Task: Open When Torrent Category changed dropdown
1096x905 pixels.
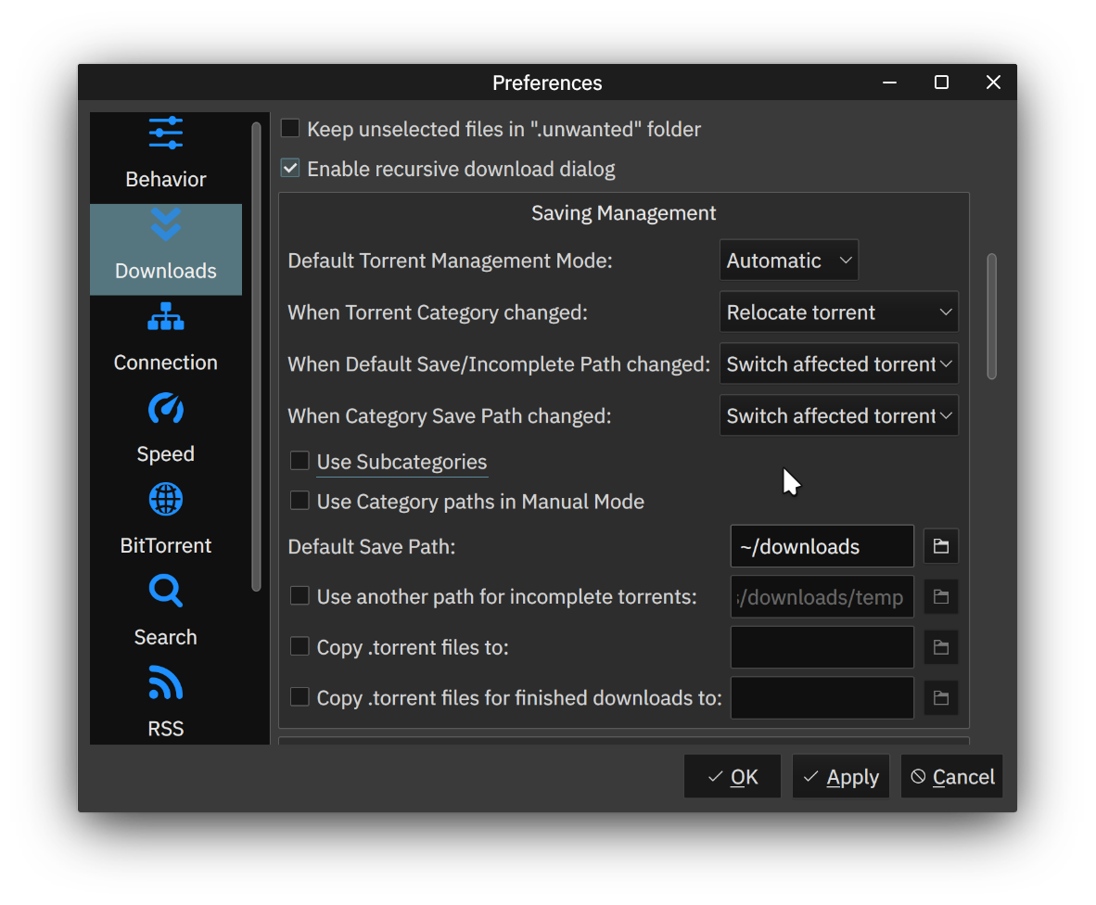Action: coord(839,312)
